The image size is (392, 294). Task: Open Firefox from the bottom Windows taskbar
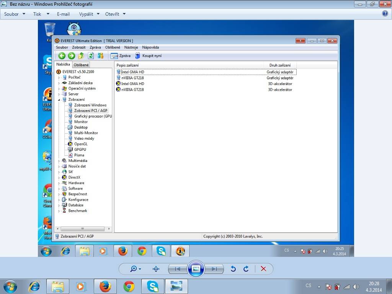(x=105, y=286)
